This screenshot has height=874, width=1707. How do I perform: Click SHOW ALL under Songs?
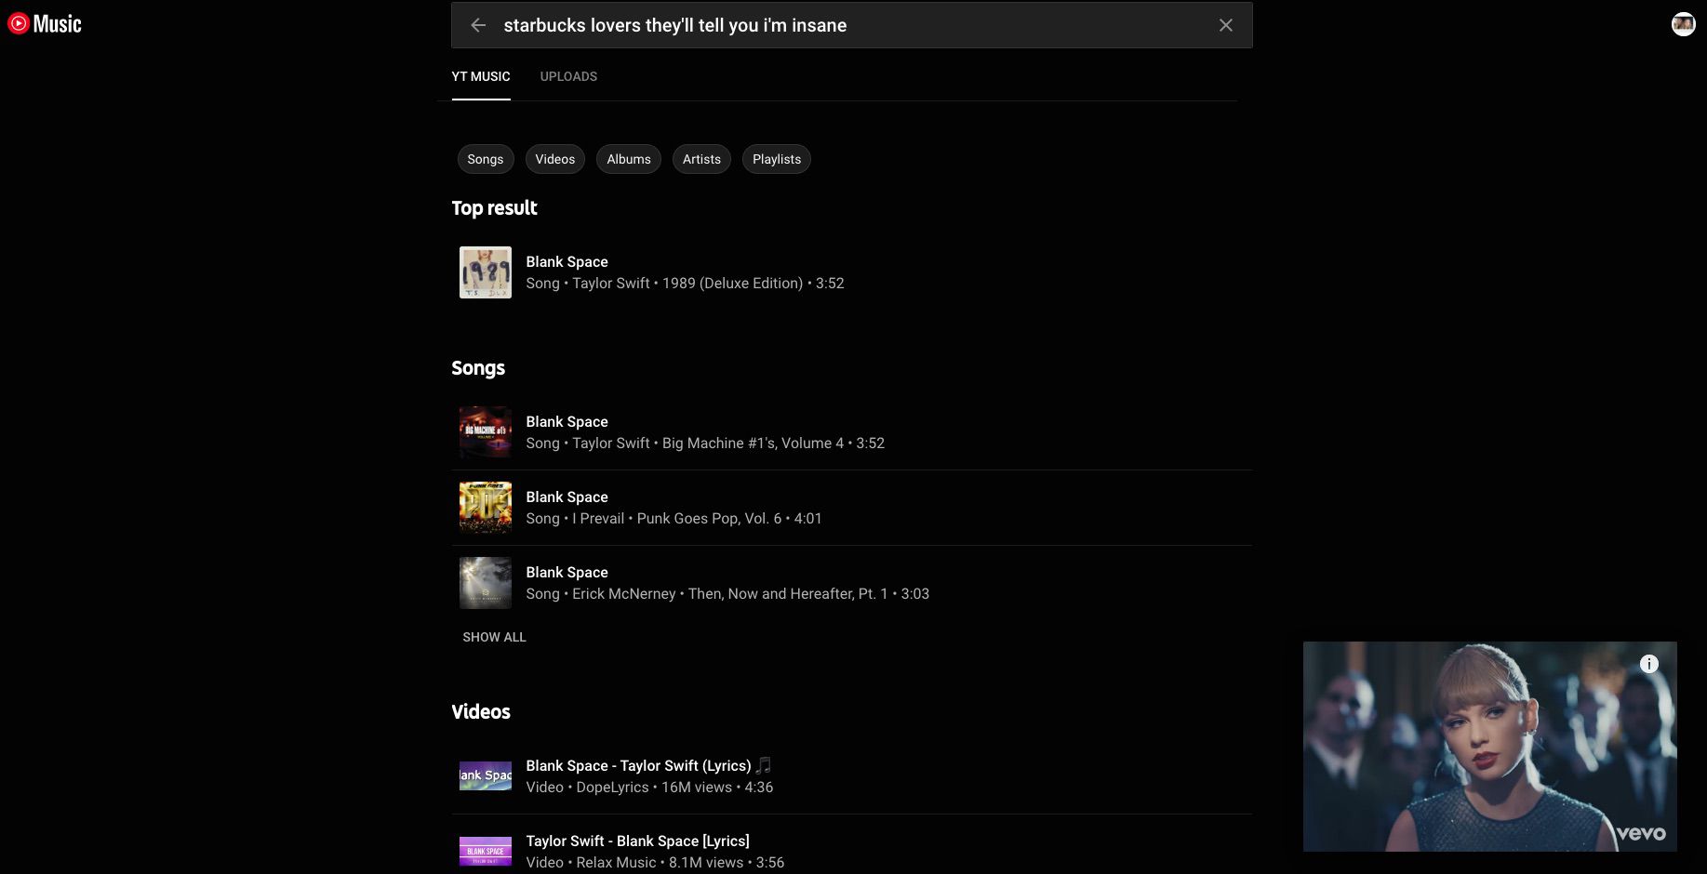494,637
